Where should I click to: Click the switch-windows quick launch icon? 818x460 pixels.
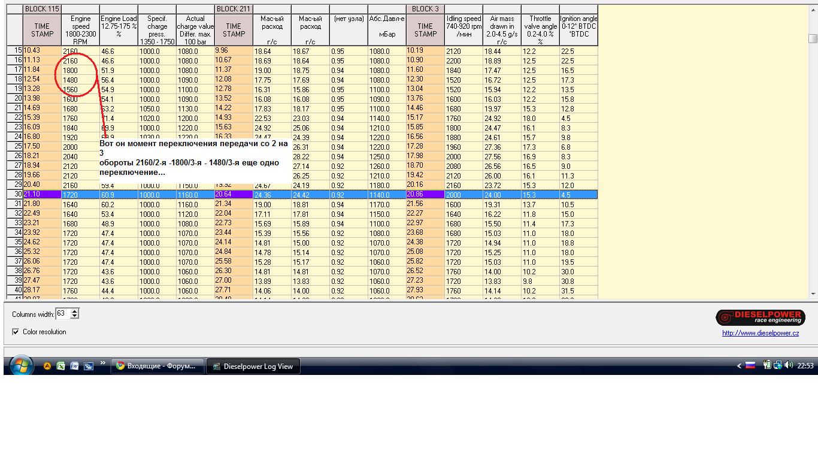tap(89, 366)
